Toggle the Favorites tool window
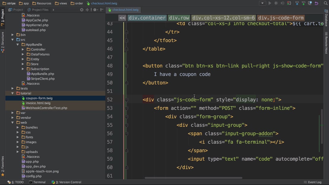 tap(3, 166)
